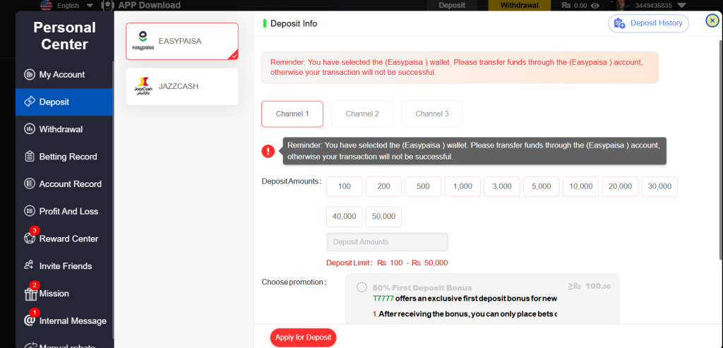Click the deposit panel vertical scrollbar

pos(720,150)
